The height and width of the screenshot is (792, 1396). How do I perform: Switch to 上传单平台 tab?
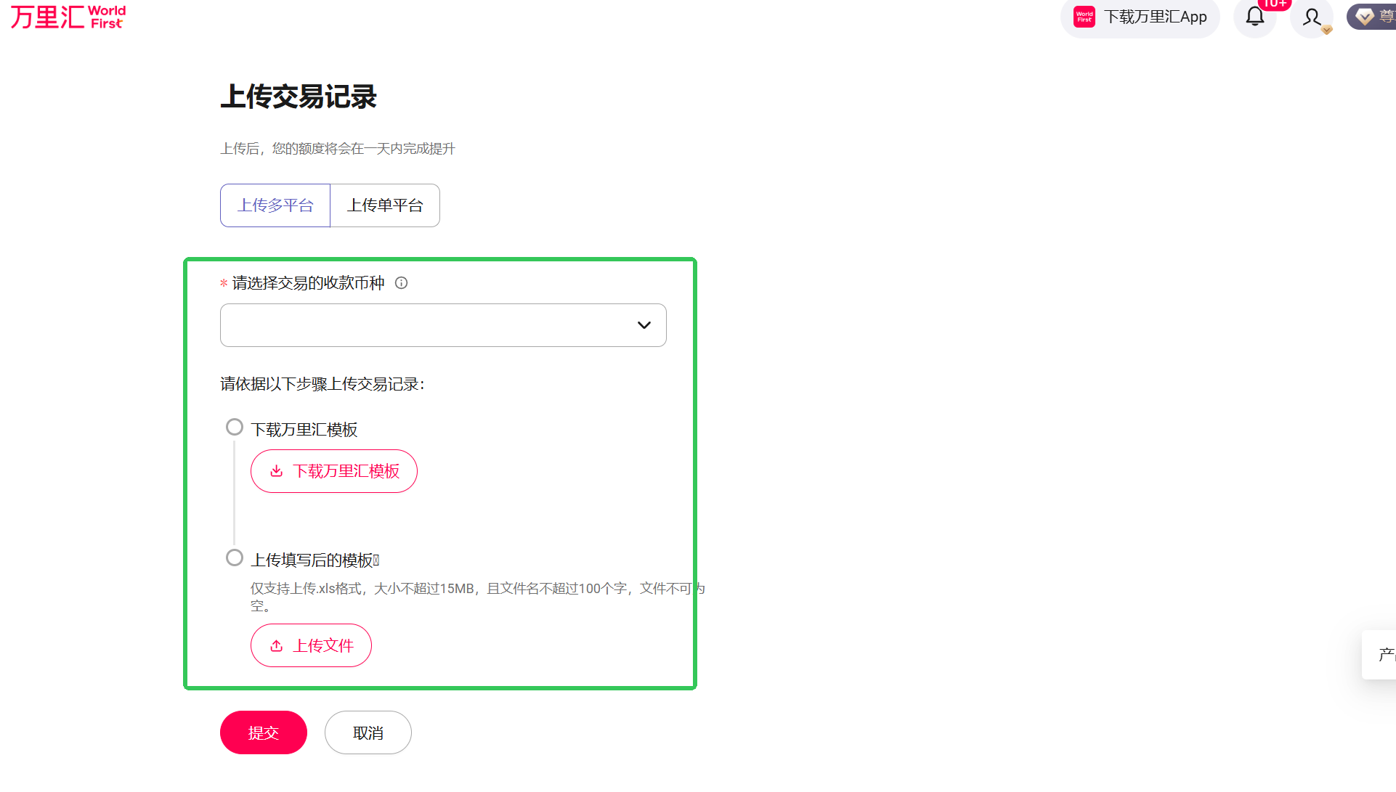pyautogui.click(x=385, y=205)
